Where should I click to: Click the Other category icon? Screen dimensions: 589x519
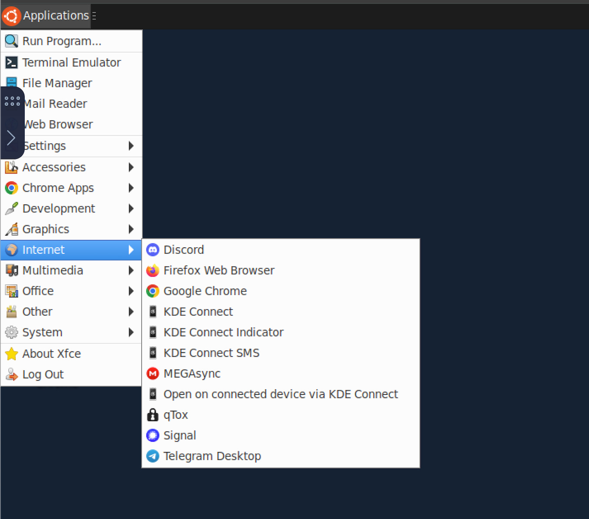[11, 312]
